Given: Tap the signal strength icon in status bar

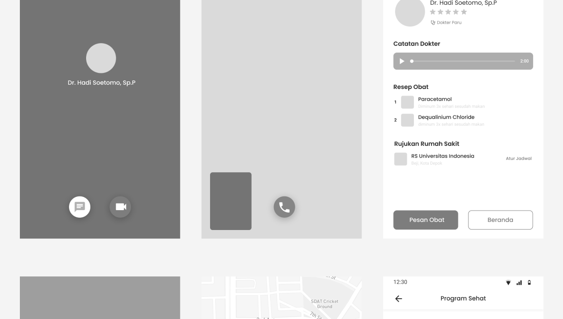Looking at the screenshot, I should (x=519, y=282).
